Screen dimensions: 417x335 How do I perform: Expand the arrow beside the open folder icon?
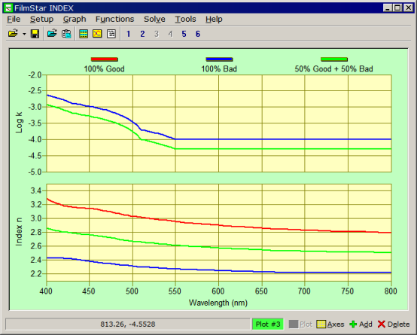coord(24,34)
